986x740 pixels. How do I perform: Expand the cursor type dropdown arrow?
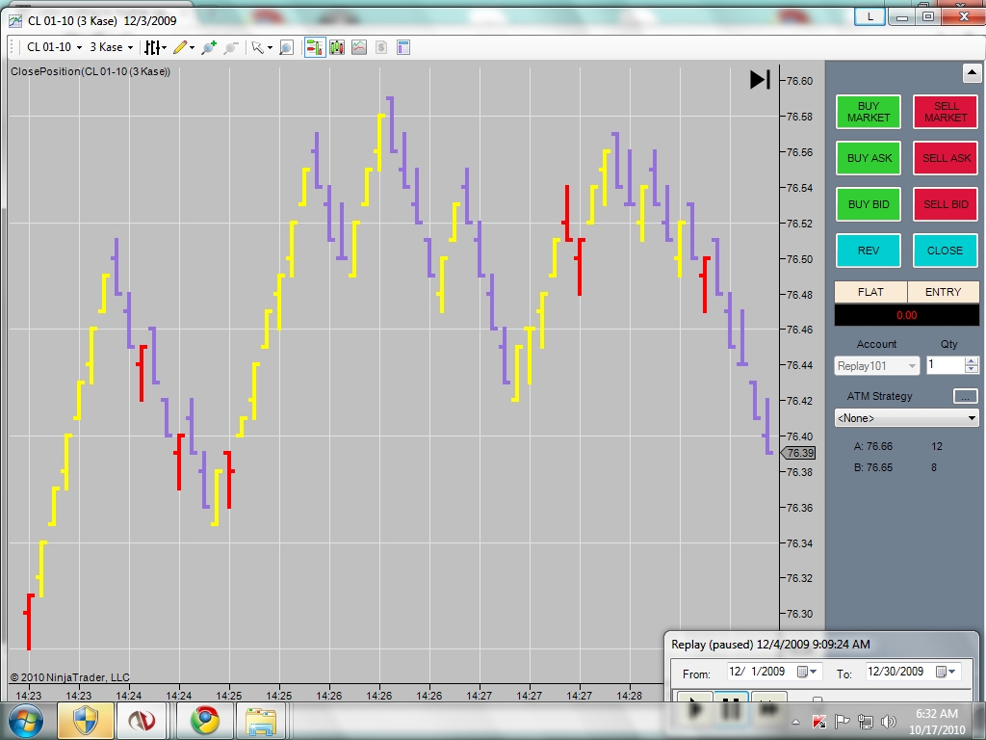coord(270,47)
